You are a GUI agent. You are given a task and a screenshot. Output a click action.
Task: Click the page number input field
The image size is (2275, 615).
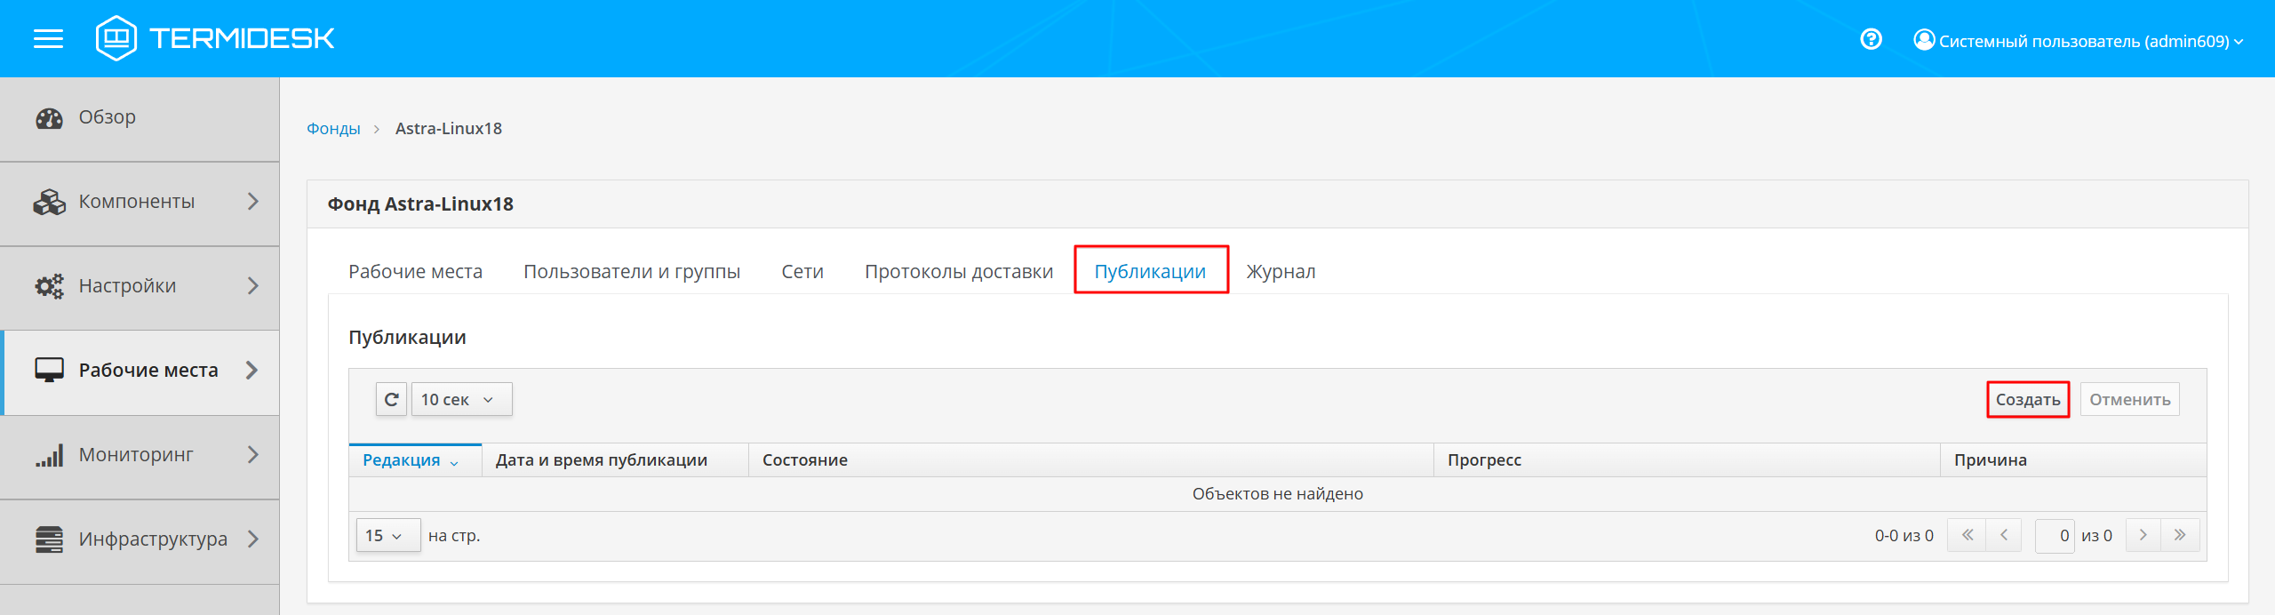coord(2055,536)
